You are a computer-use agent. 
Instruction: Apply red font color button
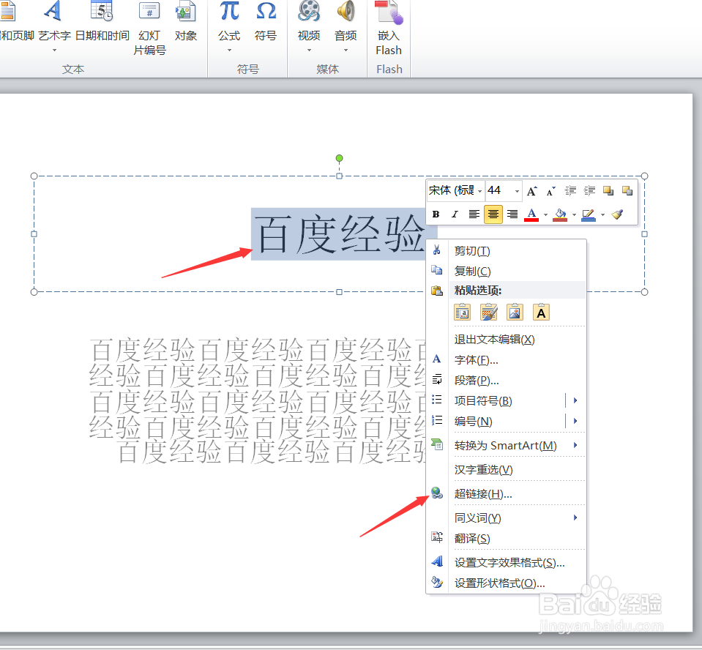pos(531,215)
